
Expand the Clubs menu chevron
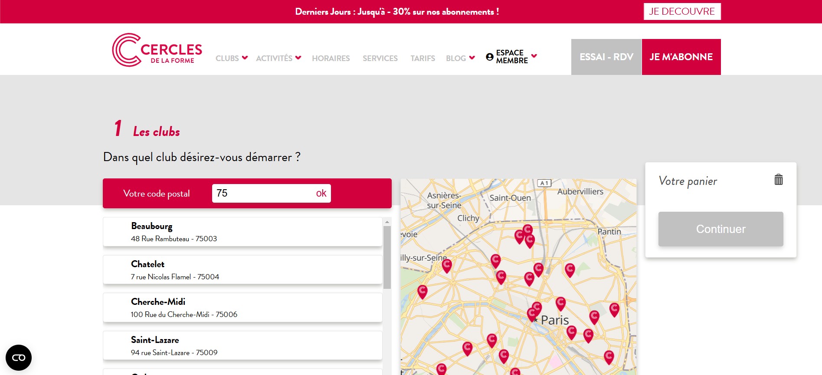click(245, 58)
